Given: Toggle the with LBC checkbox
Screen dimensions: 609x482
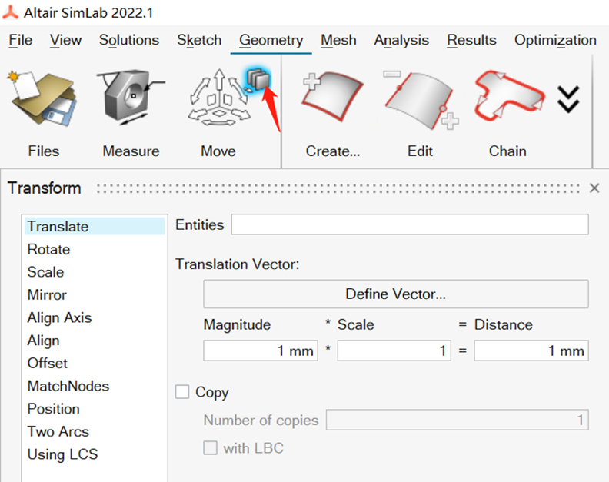Looking at the screenshot, I should click(210, 448).
